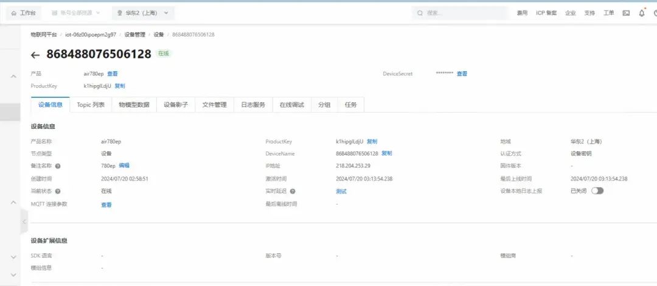Click 复制 beside ProductKey in 设备信息 section

click(372, 141)
